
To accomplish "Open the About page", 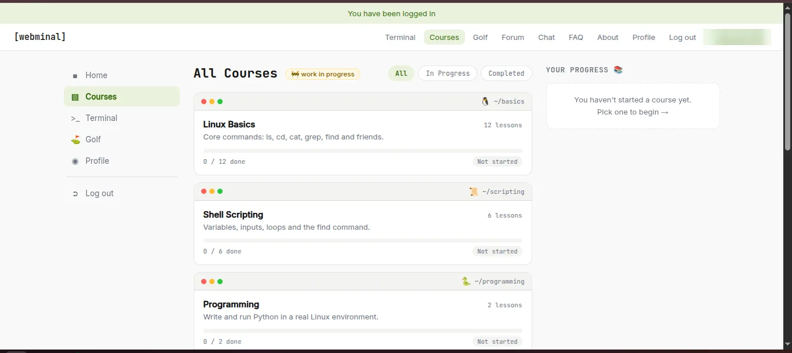I will click(608, 37).
